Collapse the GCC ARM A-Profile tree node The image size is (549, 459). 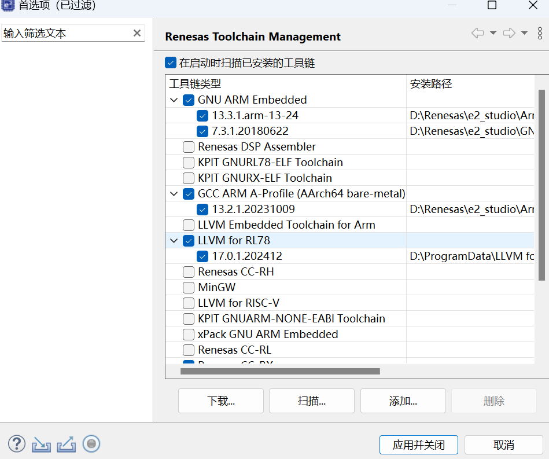point(174,194)
